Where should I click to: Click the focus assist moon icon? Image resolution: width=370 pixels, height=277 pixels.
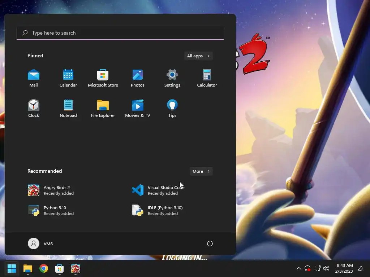click(360, 268)
